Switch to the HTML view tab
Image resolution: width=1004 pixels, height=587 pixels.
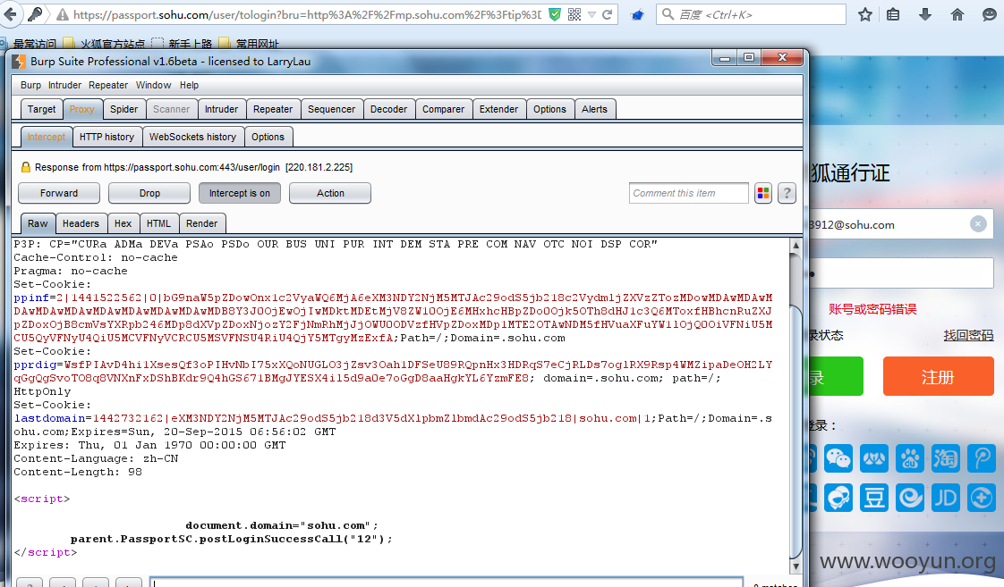click(158, 223)
